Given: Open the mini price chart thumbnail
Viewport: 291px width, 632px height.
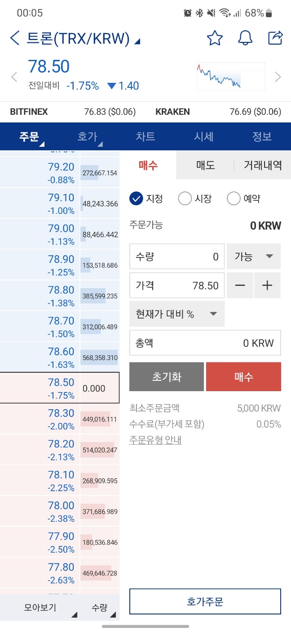Looking at the screenshot, I should [x=231, y=77].
